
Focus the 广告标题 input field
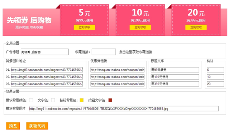coord(45,52)
